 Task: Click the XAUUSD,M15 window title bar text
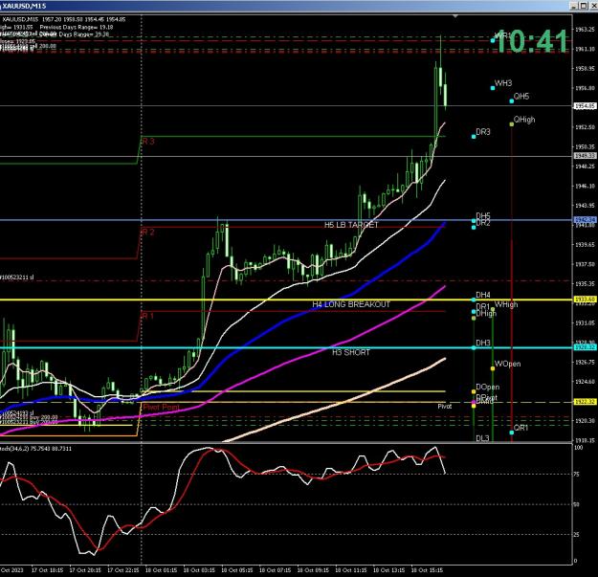point(24,6)
